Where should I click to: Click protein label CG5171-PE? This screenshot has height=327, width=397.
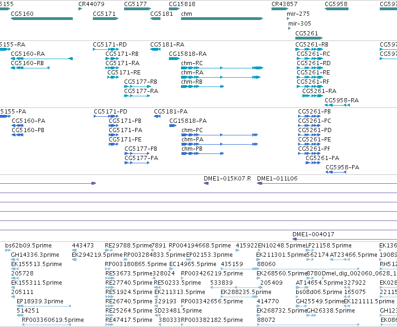(x=125, y=140)
